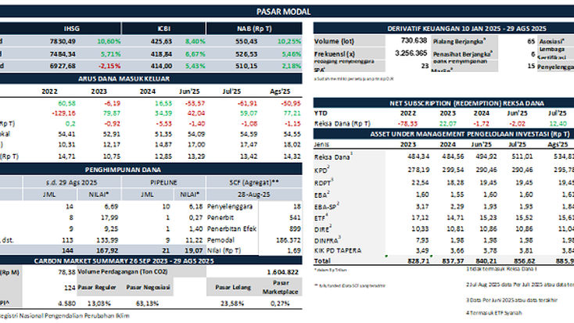Select the s.d. 29 Ags 2025 header cell

(72, 182)
